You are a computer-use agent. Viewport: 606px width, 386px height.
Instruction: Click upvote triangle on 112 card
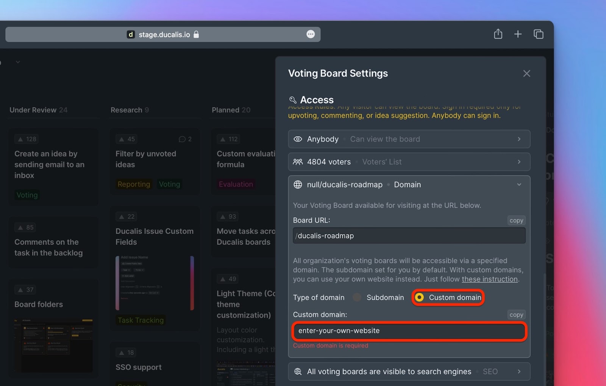click(x=223, y=139)
